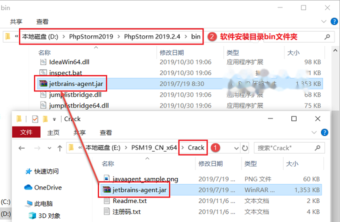Select 本地磁盘 (E:) in Crack address path
The height and width of the screenshot is (222, 340).
click(103, 148)
